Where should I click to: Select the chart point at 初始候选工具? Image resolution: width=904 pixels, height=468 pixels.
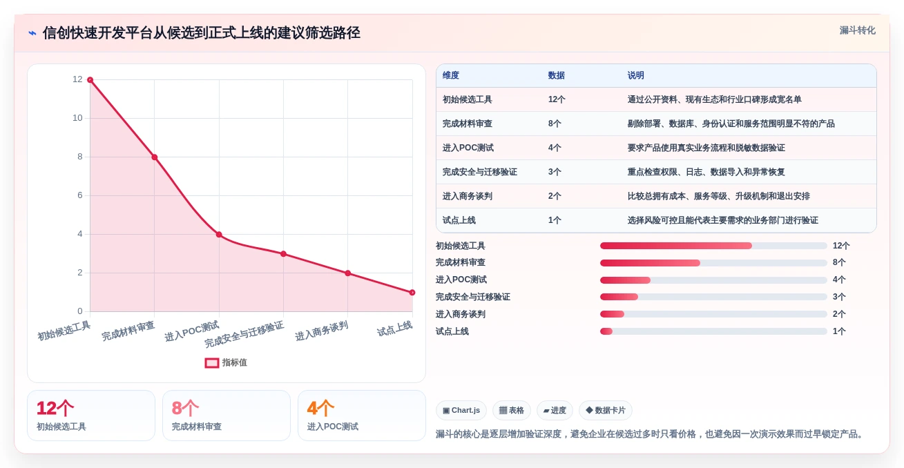click(x=90, y=80)
